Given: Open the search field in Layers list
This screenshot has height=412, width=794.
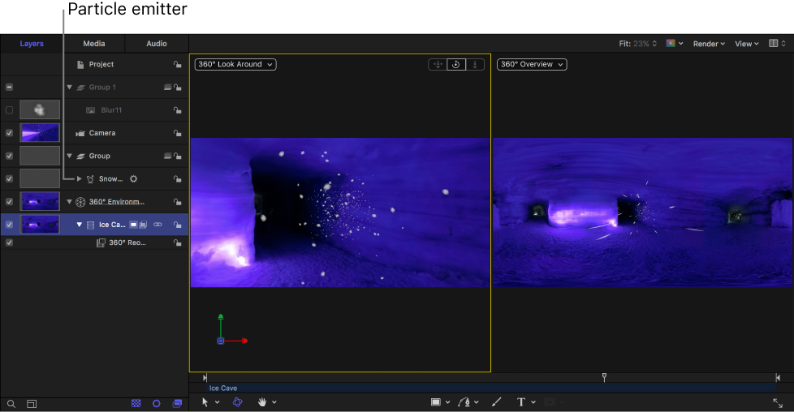Looking at the screenshot, I should 11,404.
